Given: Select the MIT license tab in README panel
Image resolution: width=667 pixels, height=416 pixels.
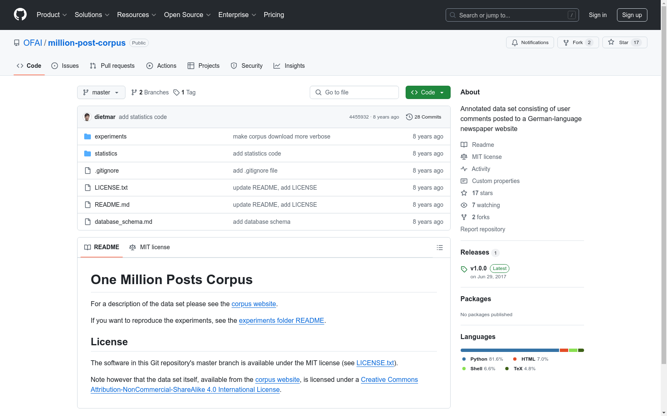Looking at the screenshot, I should (x=150, y=247).
